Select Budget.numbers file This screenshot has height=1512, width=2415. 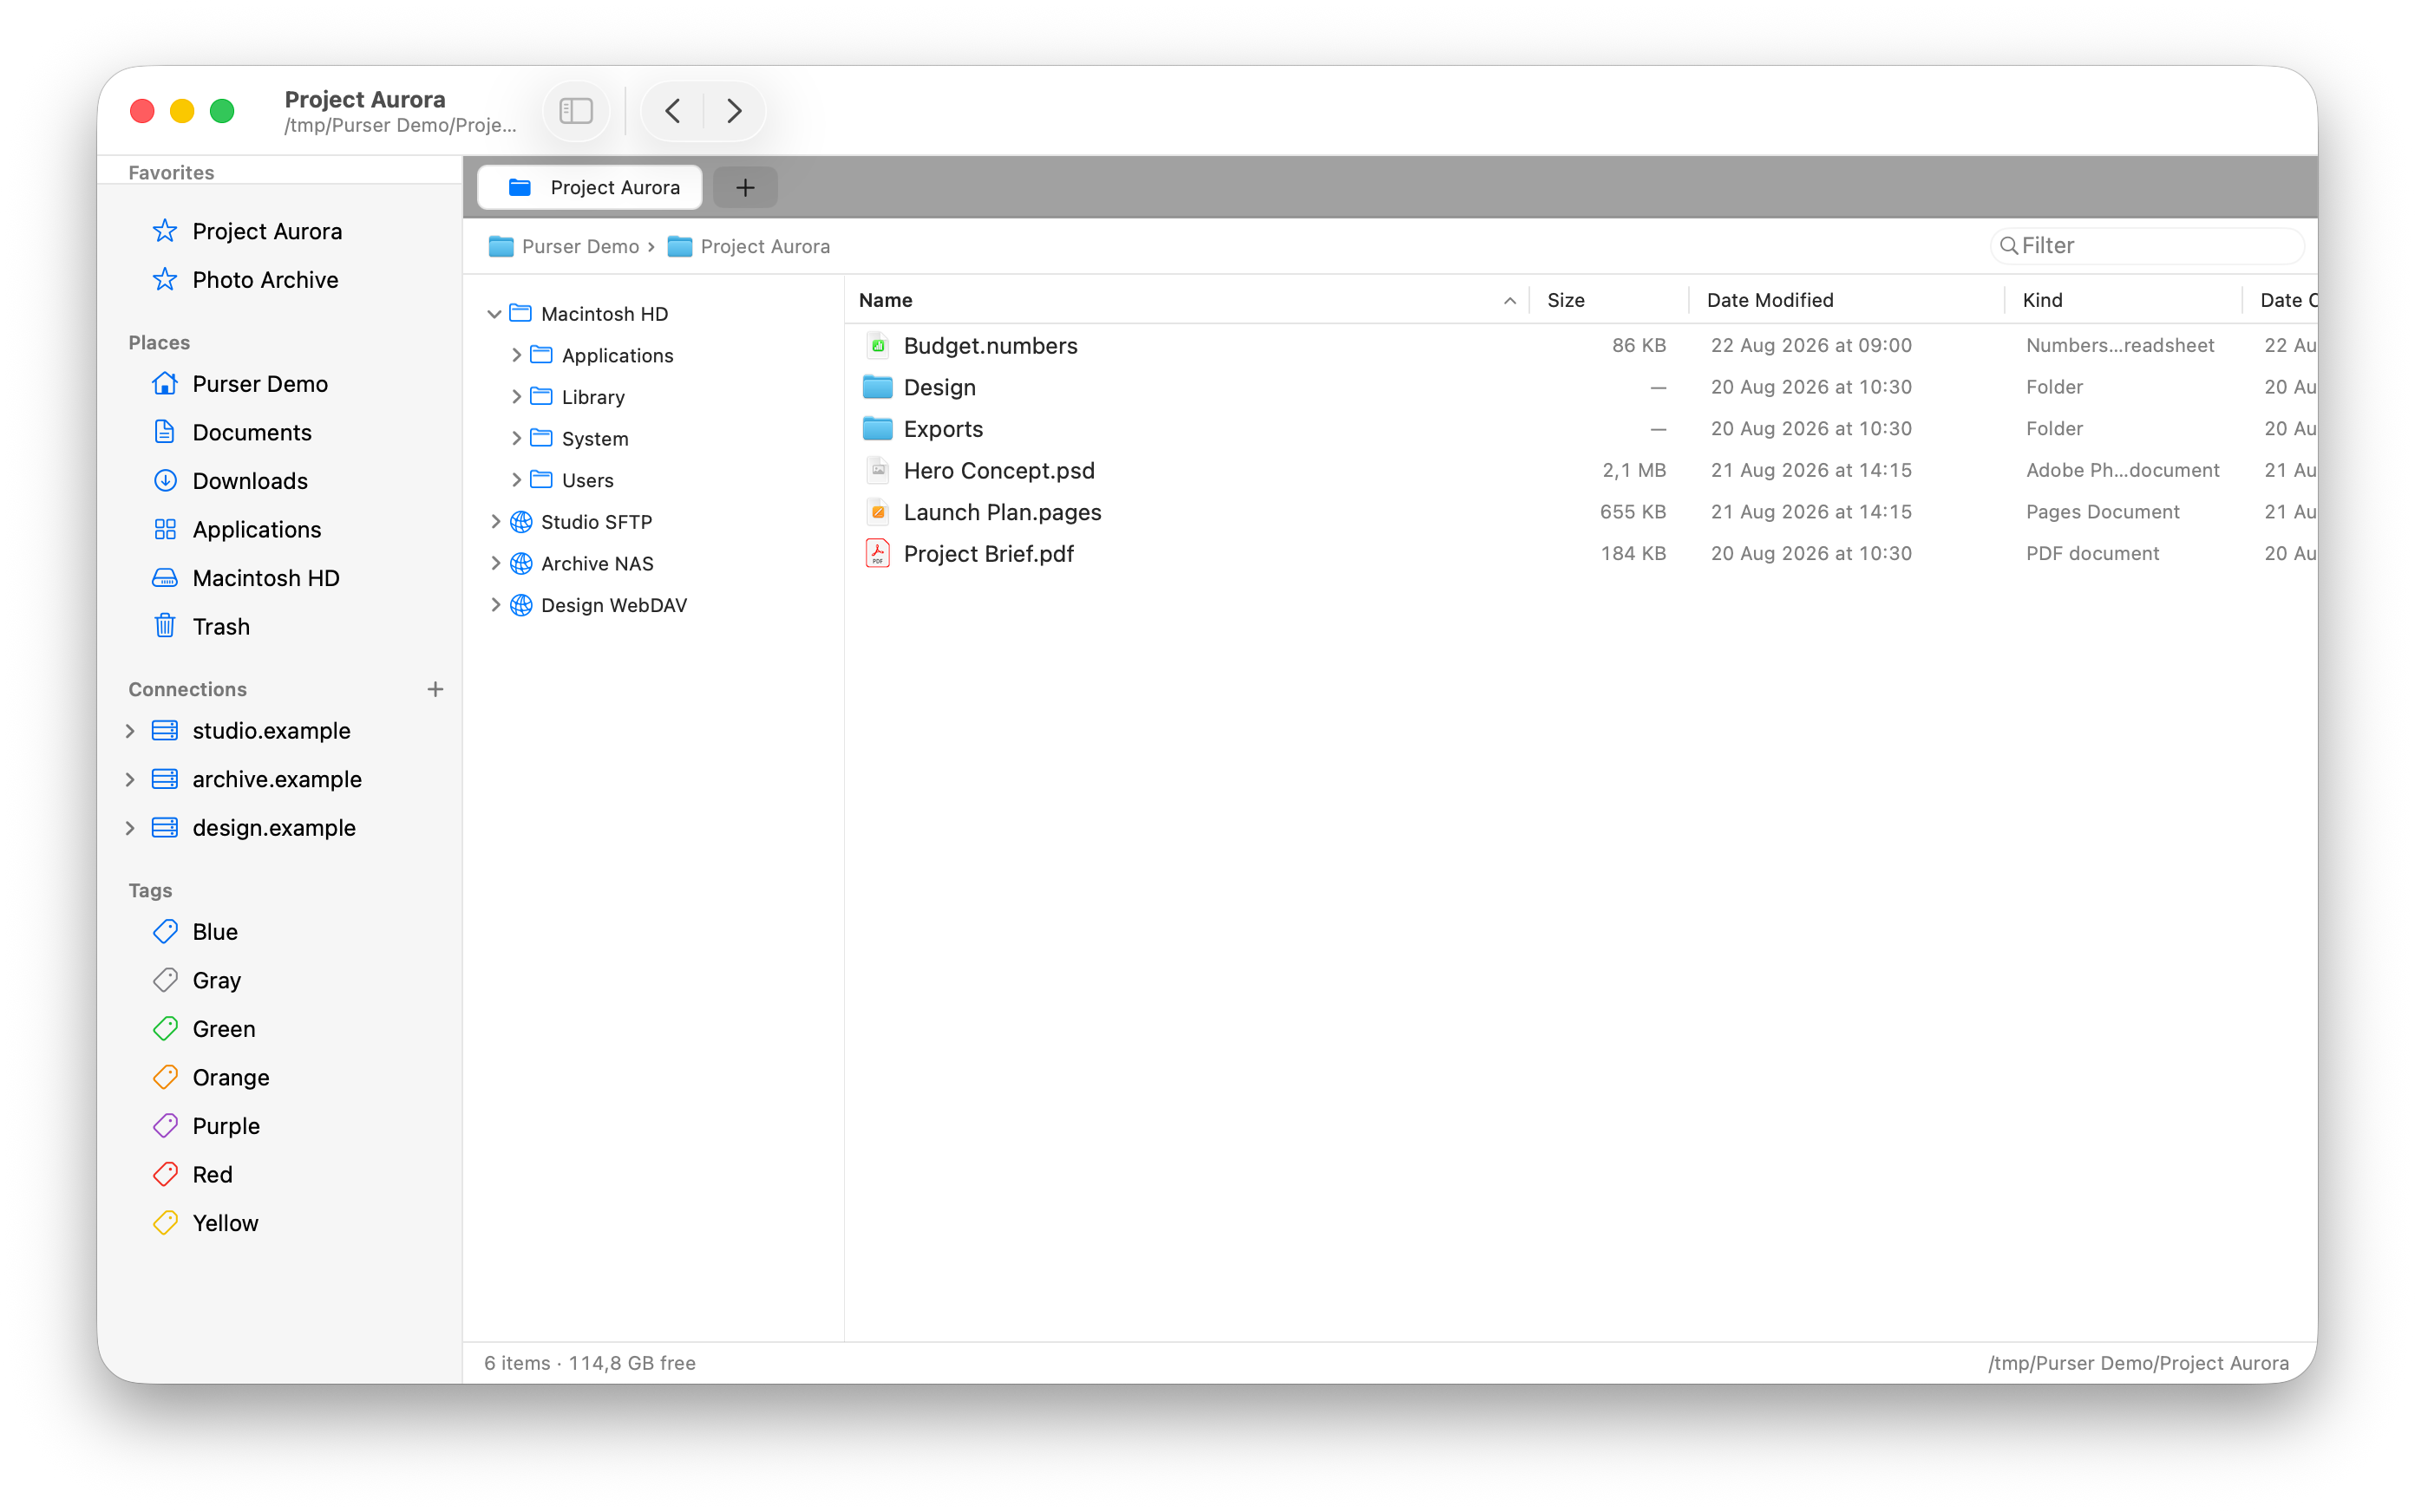click(x=1581, y=346)
